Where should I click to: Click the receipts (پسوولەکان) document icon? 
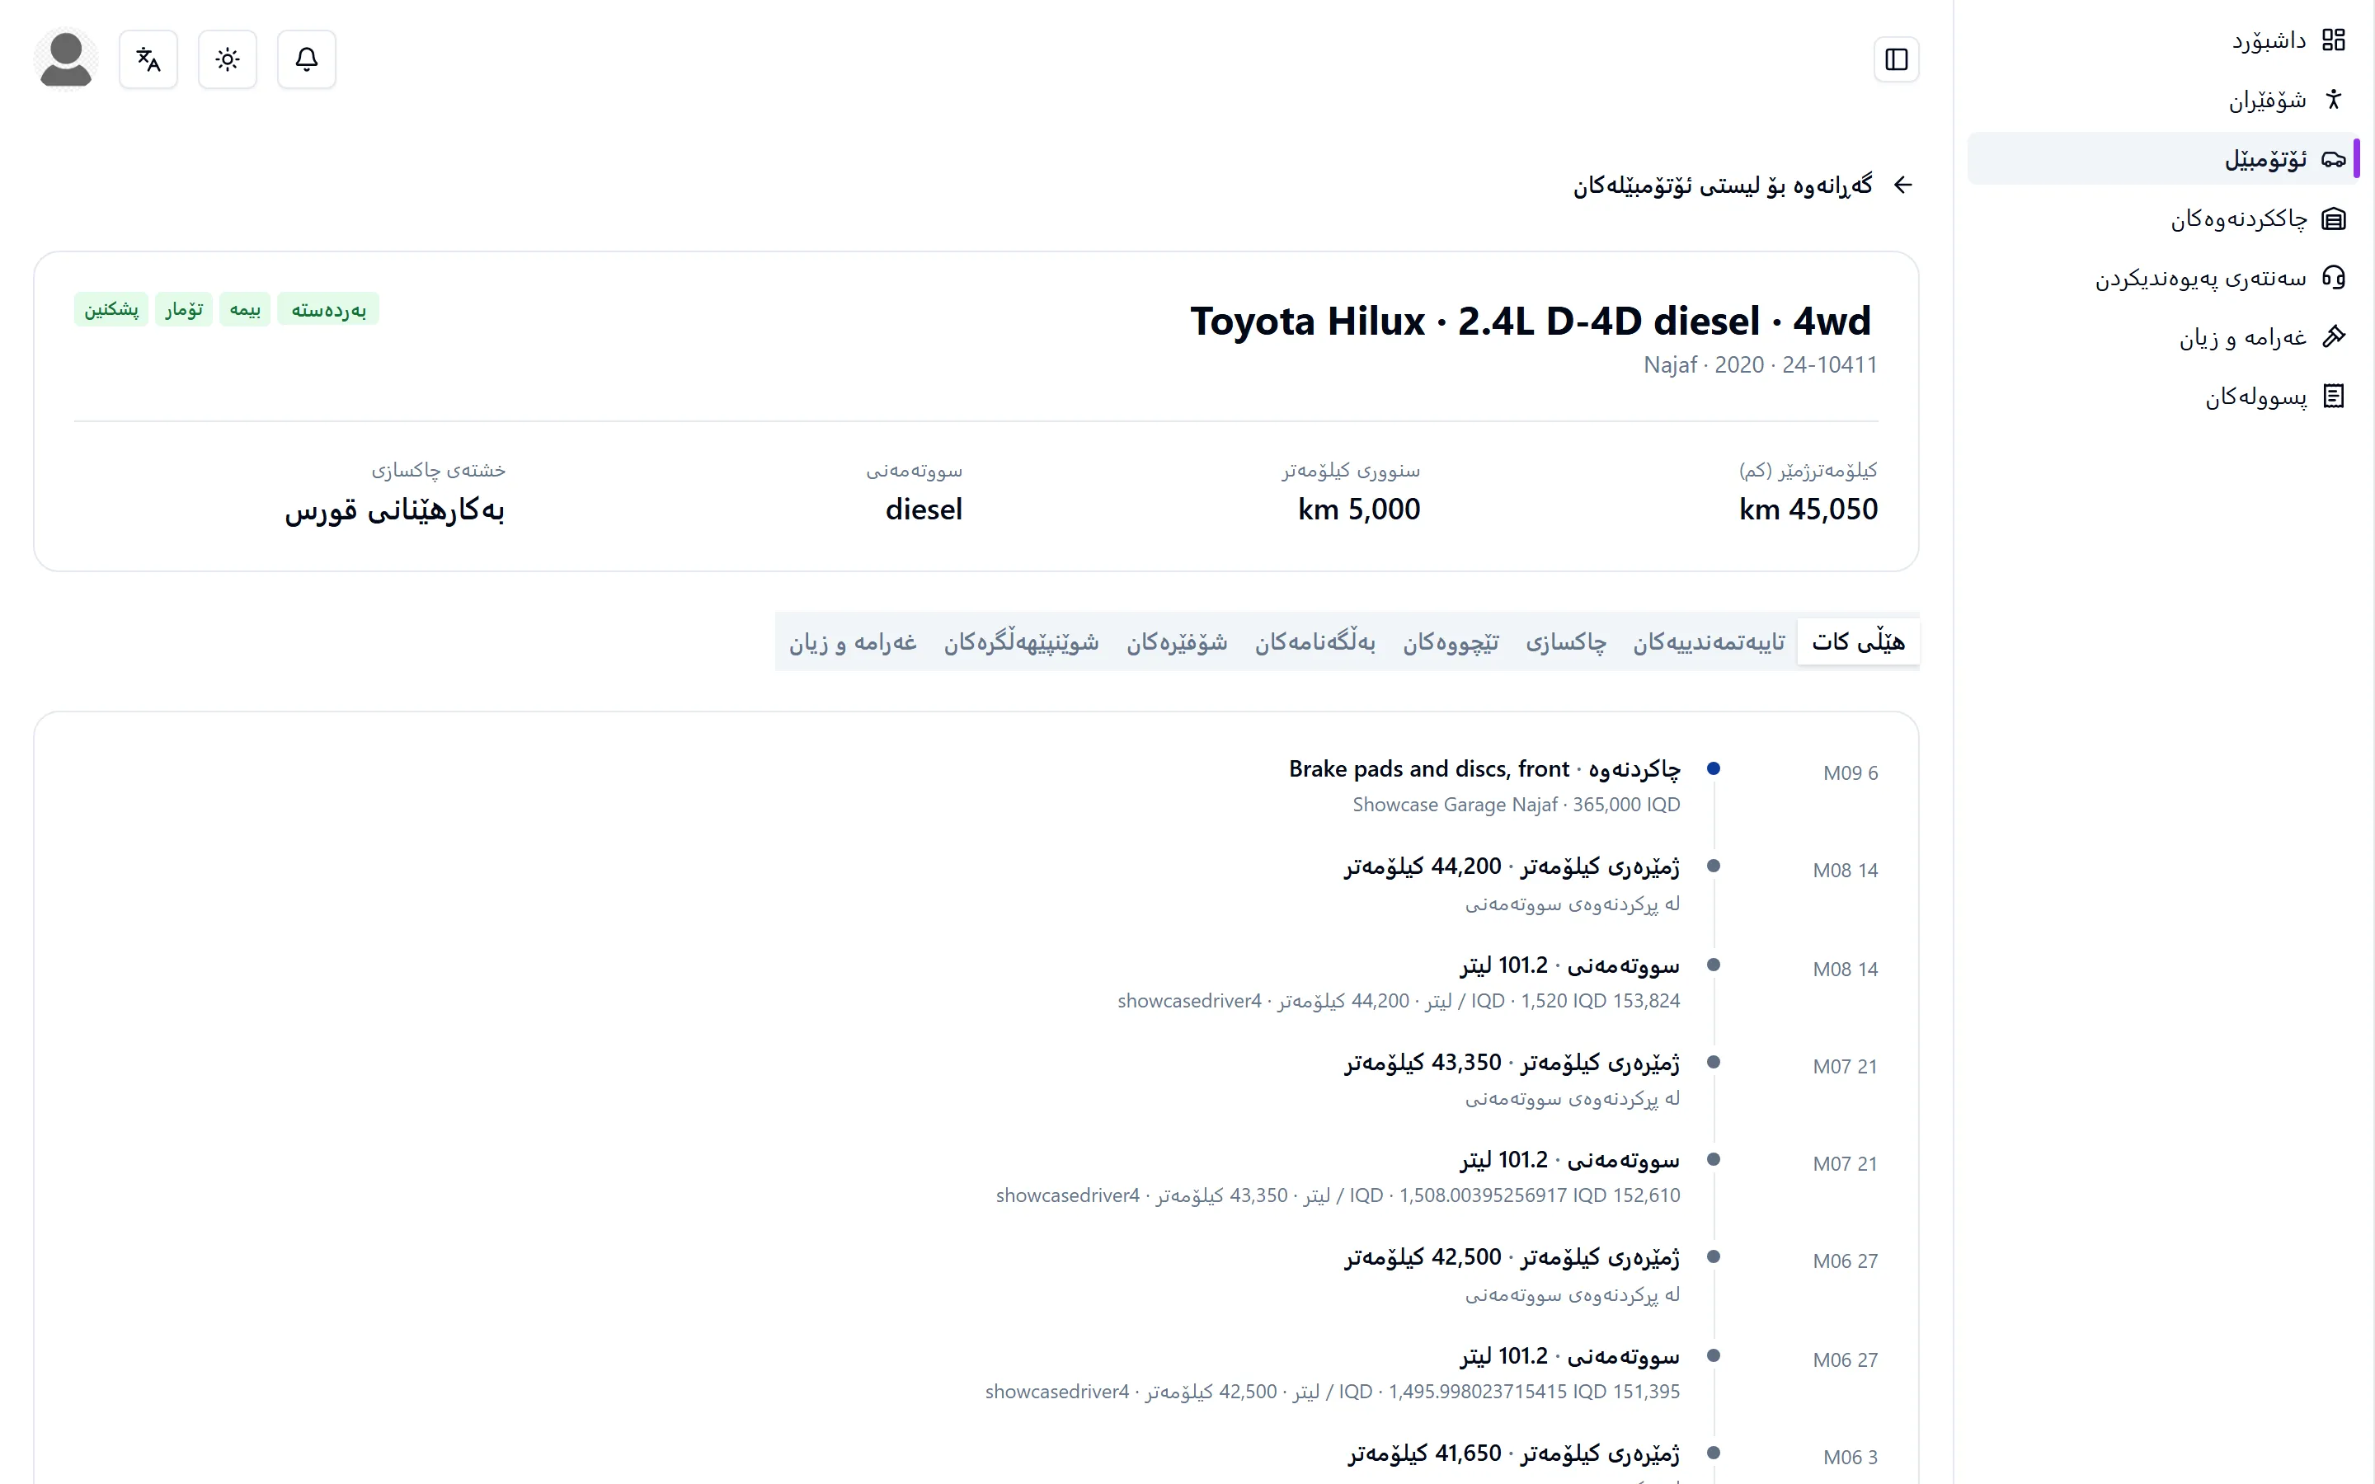(2333, 397)
